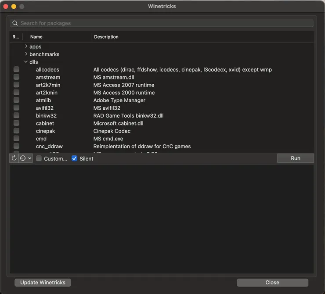The width and height of the screenshot is (325, 294).
Task: Select the amstream row name
Action: point(48,77)
